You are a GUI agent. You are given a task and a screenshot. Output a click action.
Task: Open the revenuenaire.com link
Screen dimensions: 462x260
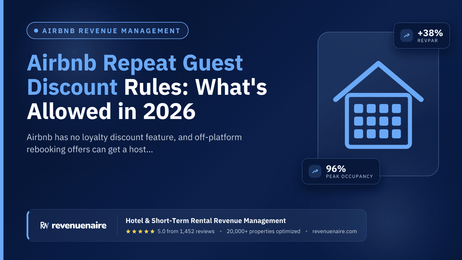coord(334,231)
